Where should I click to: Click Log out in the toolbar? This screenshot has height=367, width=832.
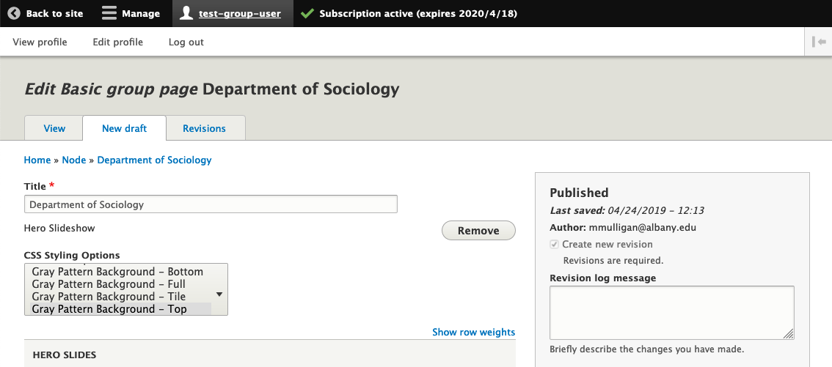tap(186, 42)
